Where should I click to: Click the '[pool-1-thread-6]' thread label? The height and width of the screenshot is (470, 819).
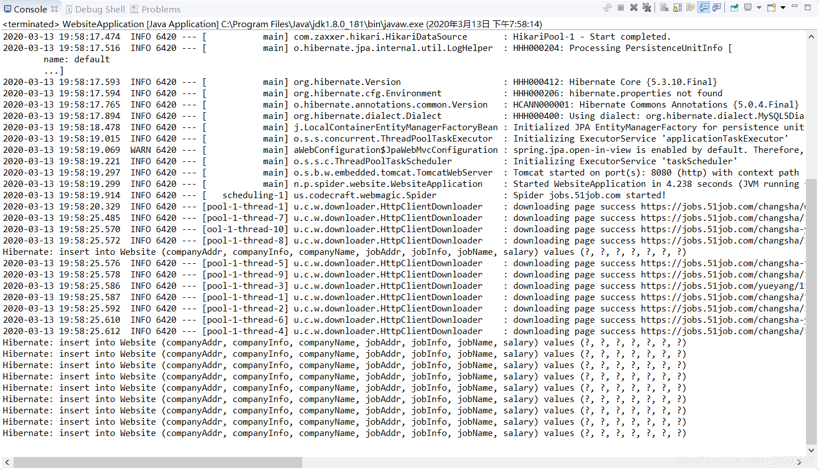point(245,319)
